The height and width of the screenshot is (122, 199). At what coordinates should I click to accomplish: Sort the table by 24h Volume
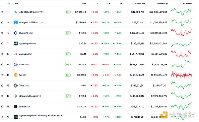pyautogui.click(x=139, y=4)
